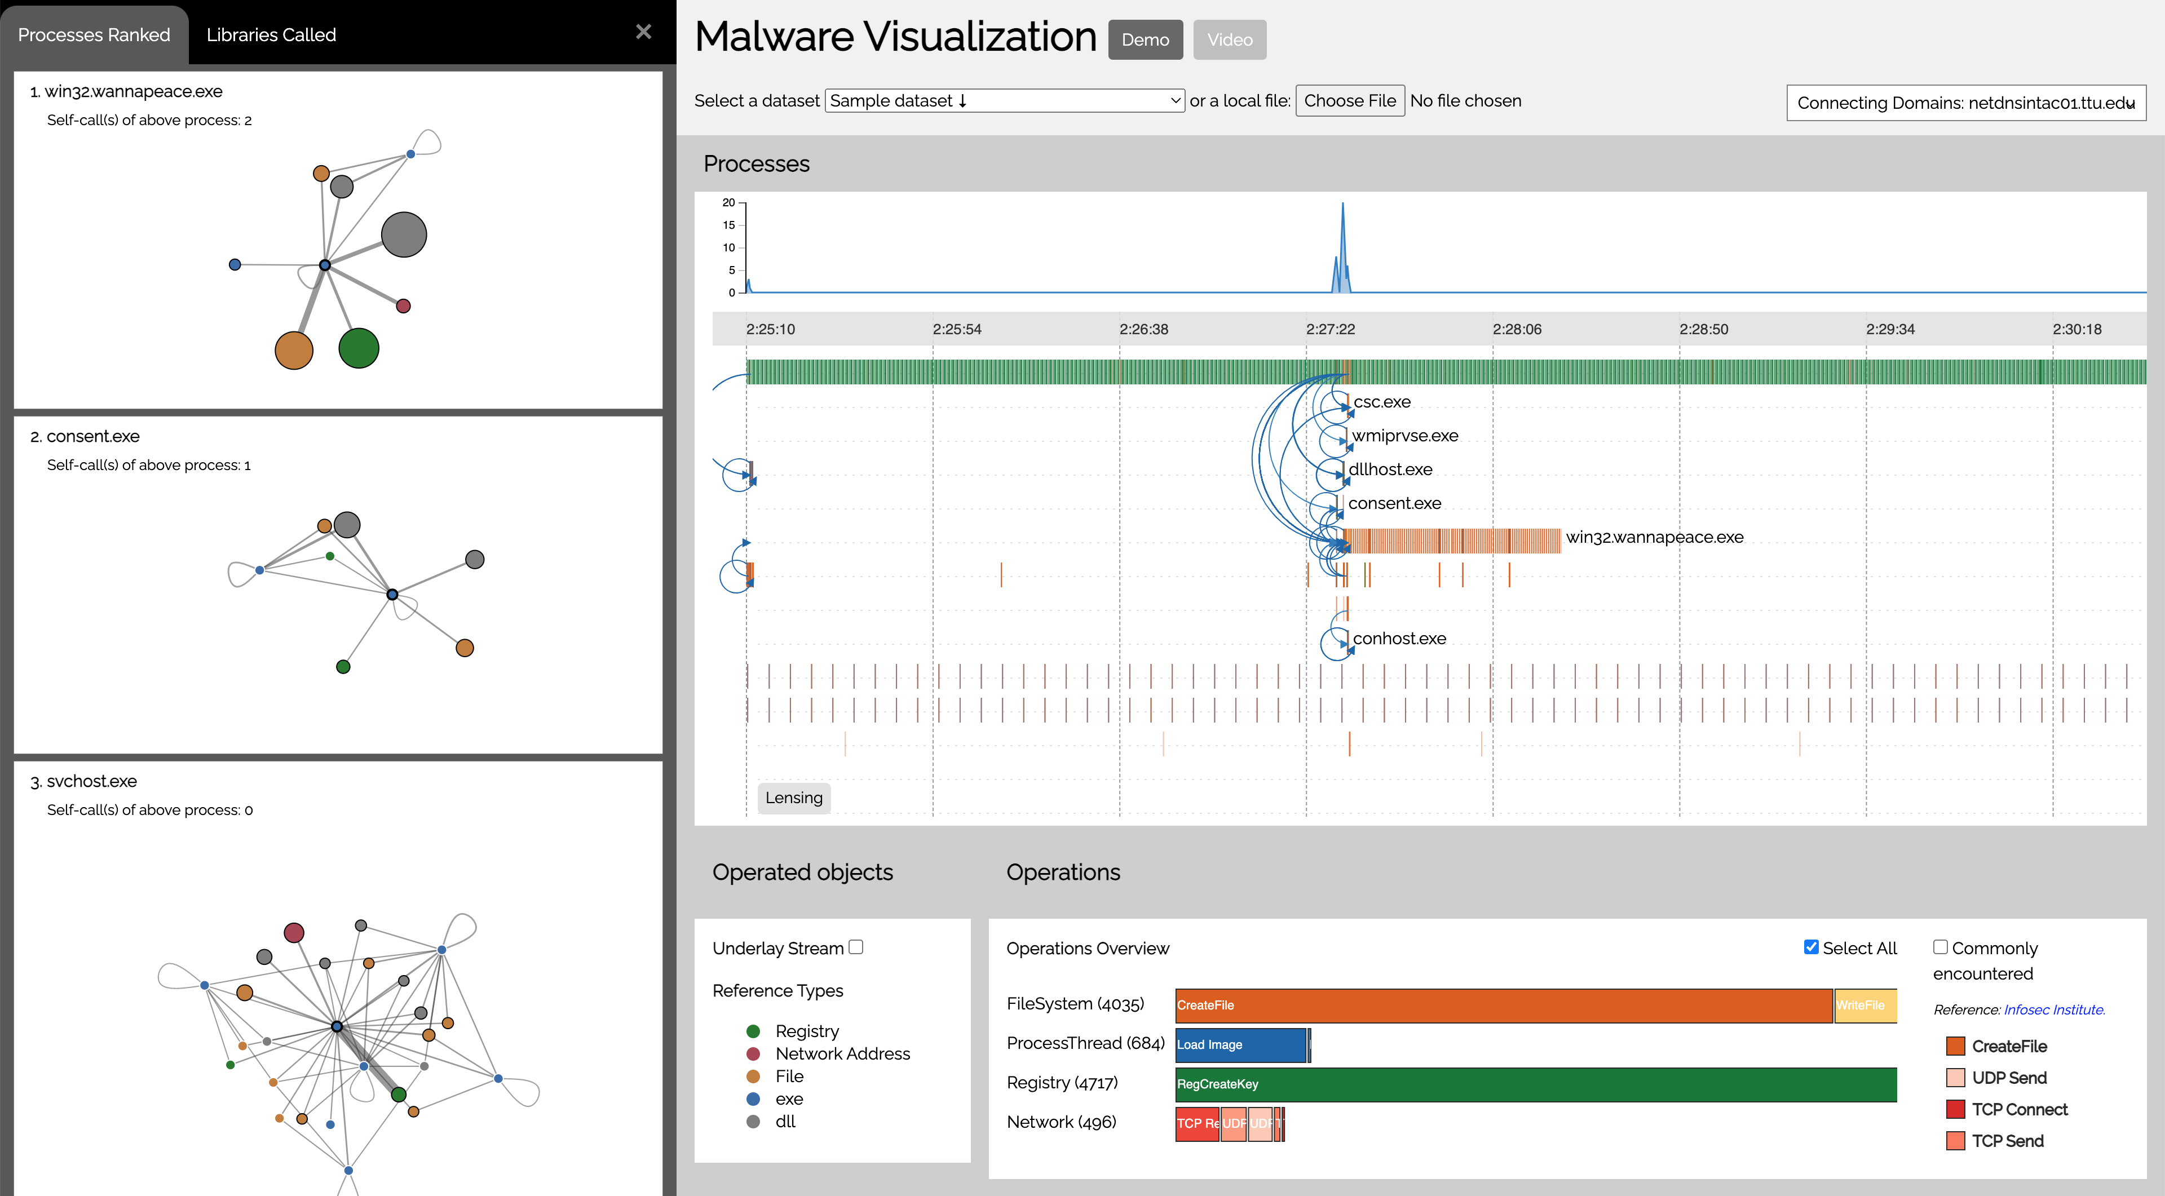Click the green Registry legend dot
The width and height of the screenshot is (2165, 1196).
[753, 1030]
